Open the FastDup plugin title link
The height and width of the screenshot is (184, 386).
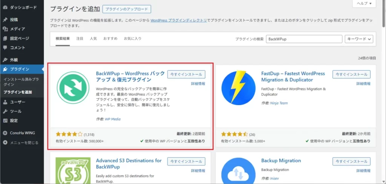click(x=293, y=77)
